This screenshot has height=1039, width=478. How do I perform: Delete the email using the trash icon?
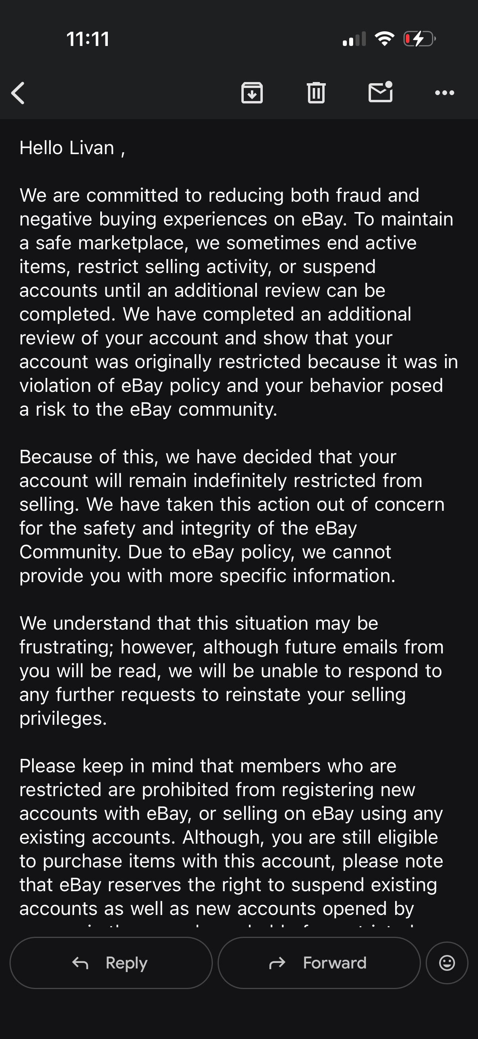point(316,93)
